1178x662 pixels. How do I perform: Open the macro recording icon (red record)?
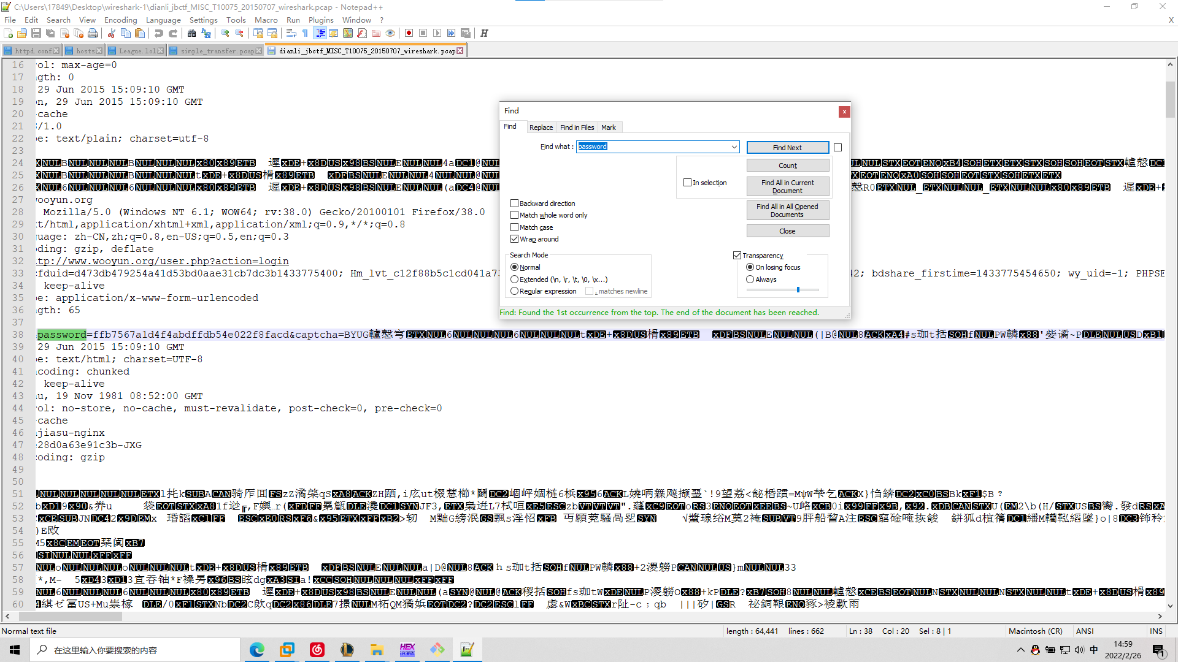pyautogui.click(x=409, y=33)
